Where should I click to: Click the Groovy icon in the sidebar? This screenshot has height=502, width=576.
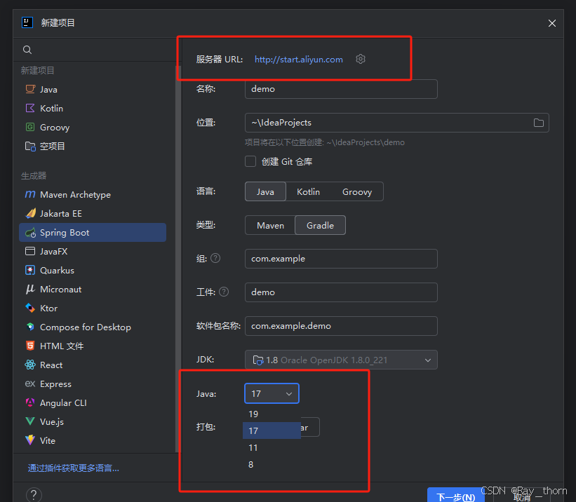[x=30, y=127]
